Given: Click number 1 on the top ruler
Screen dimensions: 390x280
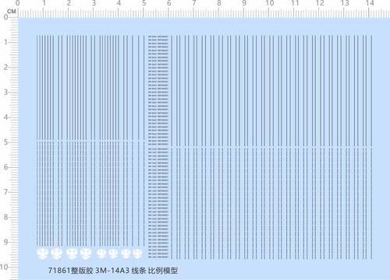Looking at the screenshot, I should click(x=44, y=3).
